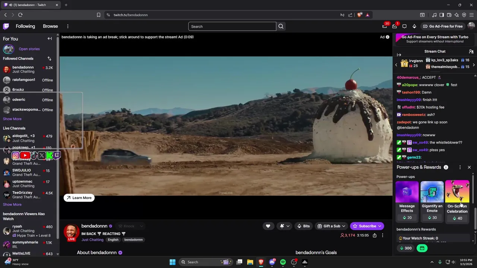The width and height of the screenshot is (477, 268).
Task: Open the browser hamburger menu
Action: (x=471, y=15)
